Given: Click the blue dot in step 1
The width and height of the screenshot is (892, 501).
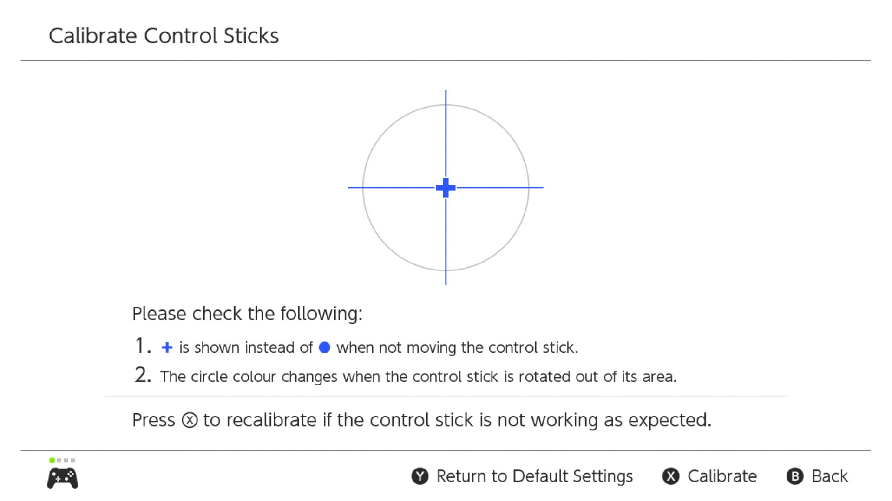Looking at the screenshot, I should pos(325,347).
